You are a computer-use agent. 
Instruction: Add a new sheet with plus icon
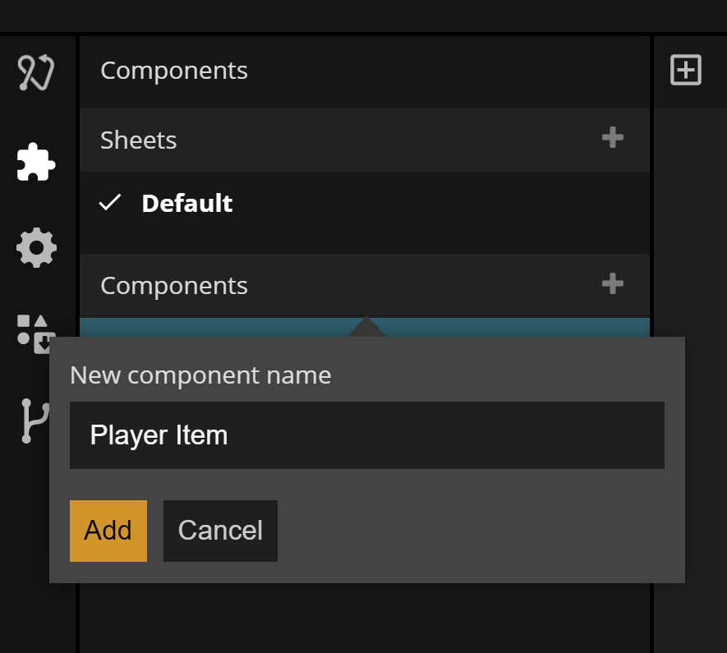612,139
